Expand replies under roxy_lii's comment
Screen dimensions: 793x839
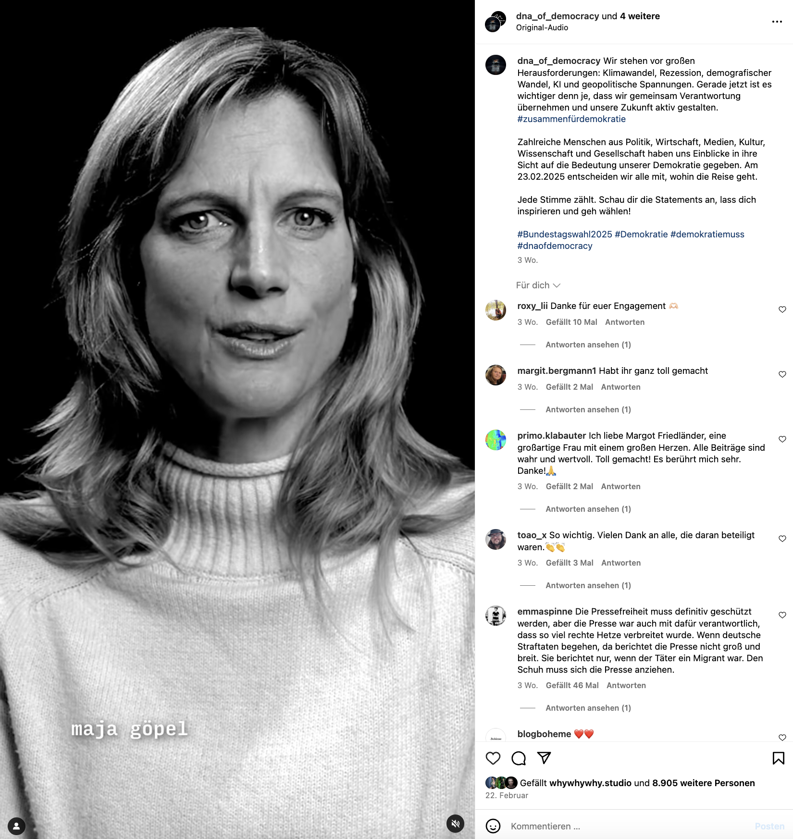click(x=588, y=345)
